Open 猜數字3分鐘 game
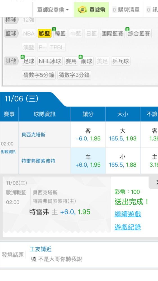The image size is (158, 281). tap(74, 75)
